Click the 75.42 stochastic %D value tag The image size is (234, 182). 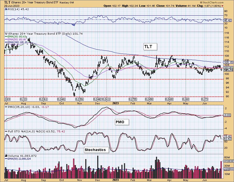tap(228, 136)
